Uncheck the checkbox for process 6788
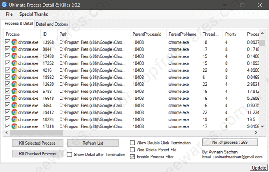 7,91
